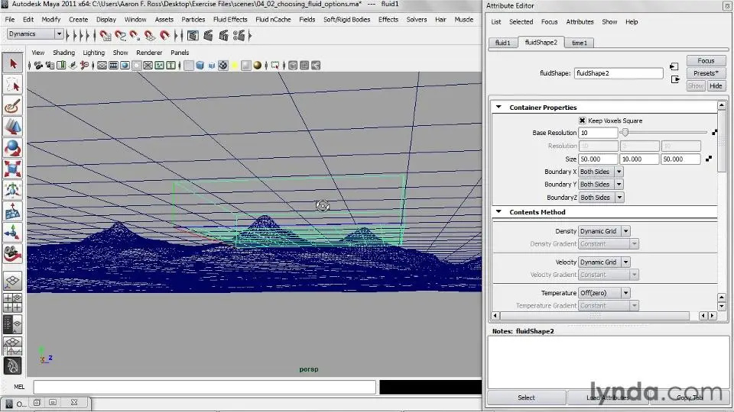Open the Render View window icon
Viewport: 734px width, 412px height.
point(193,36)
